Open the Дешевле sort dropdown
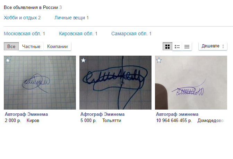This screenshot has width=233, height=159. pyautogui.click(x=213, y=46)
